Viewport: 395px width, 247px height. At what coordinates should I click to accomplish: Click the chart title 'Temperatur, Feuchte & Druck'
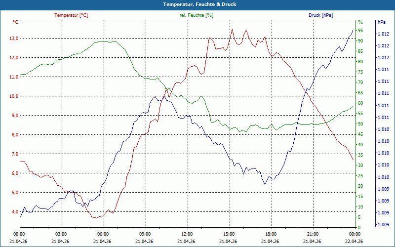[199, 4]
